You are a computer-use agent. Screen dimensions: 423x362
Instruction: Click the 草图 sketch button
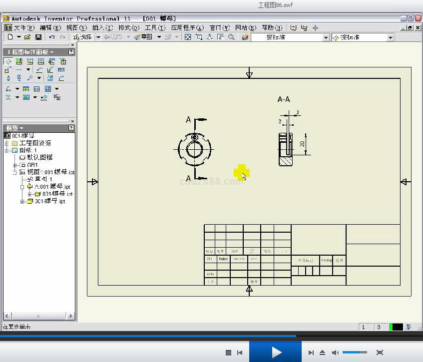click(x=143, y=37)
